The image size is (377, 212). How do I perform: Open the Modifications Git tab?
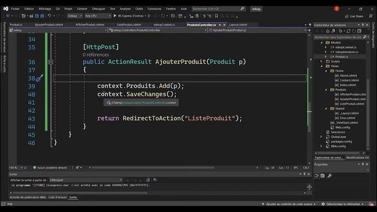358,157
